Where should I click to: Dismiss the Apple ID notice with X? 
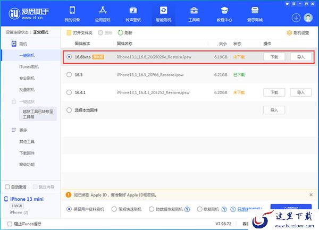pyautogui.click(x=311, y=194)
